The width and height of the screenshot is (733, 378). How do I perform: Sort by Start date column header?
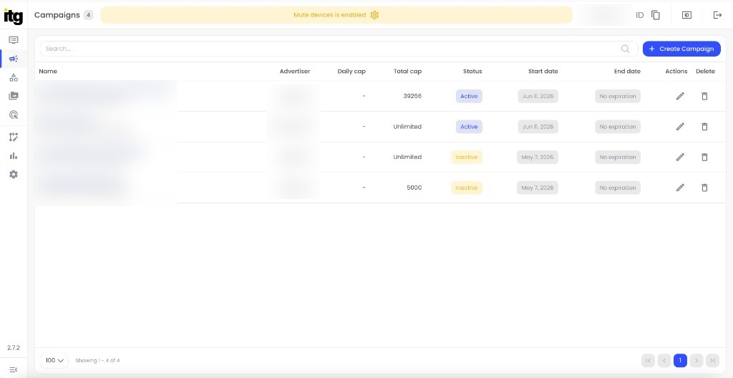click(543, 72)
